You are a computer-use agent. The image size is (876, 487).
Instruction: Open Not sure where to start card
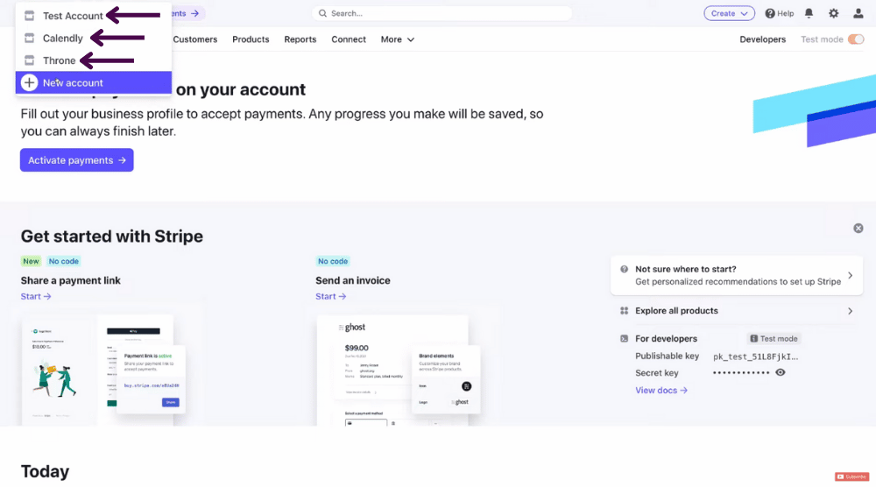pos(737,275)
